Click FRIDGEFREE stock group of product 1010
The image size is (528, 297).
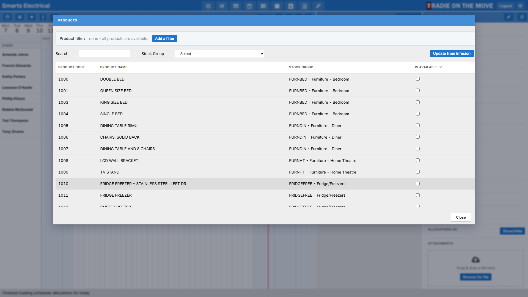point(317,184)
